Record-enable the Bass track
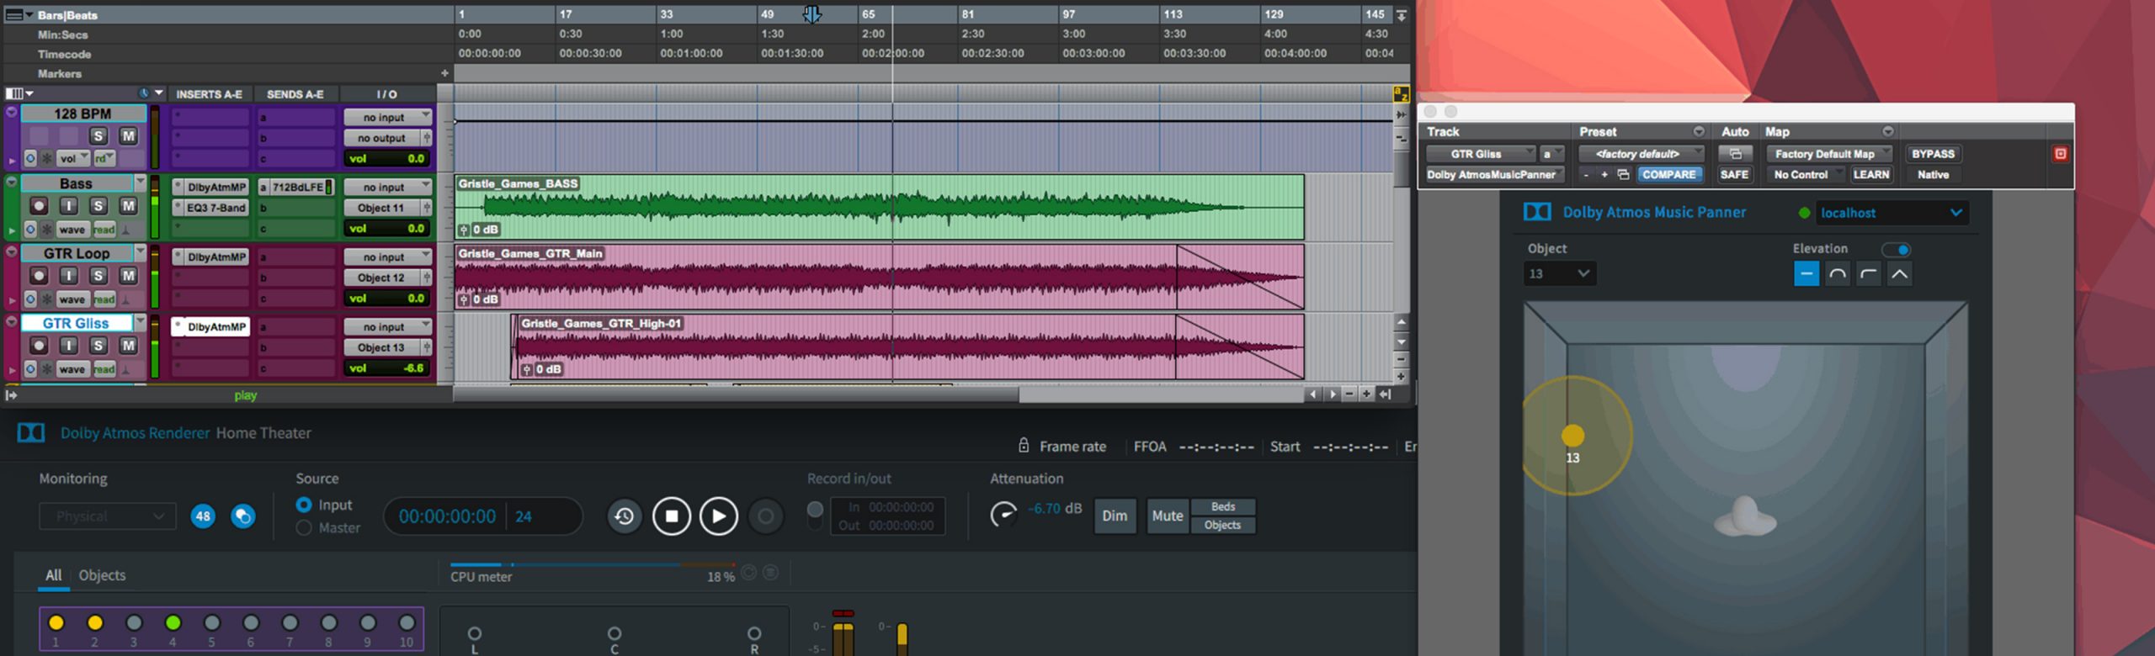2155x656 pixels. [x=39, y=206]
